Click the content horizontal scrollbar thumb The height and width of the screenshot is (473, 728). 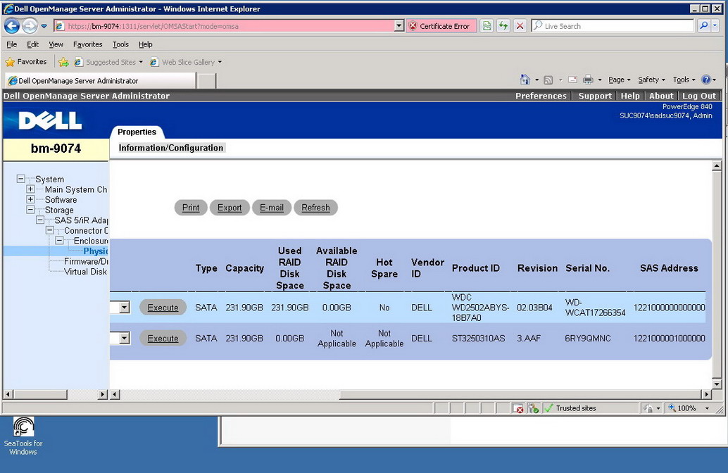pos(520,395)
